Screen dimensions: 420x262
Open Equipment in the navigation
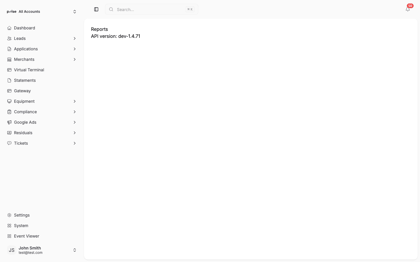click(x=24, y=101)
